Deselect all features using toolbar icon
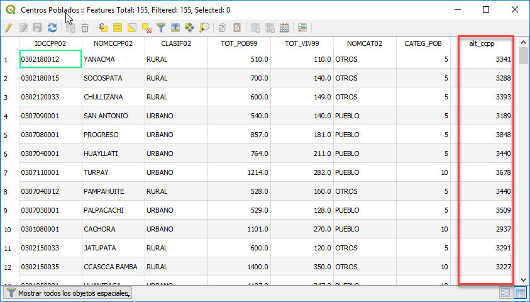The width and height of the screenshot is (530, 302). (146, 28)
